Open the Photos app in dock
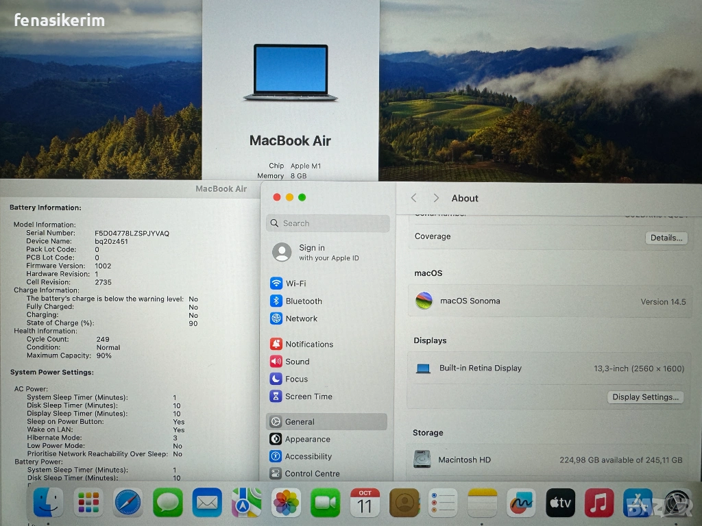 pos(286,503)
